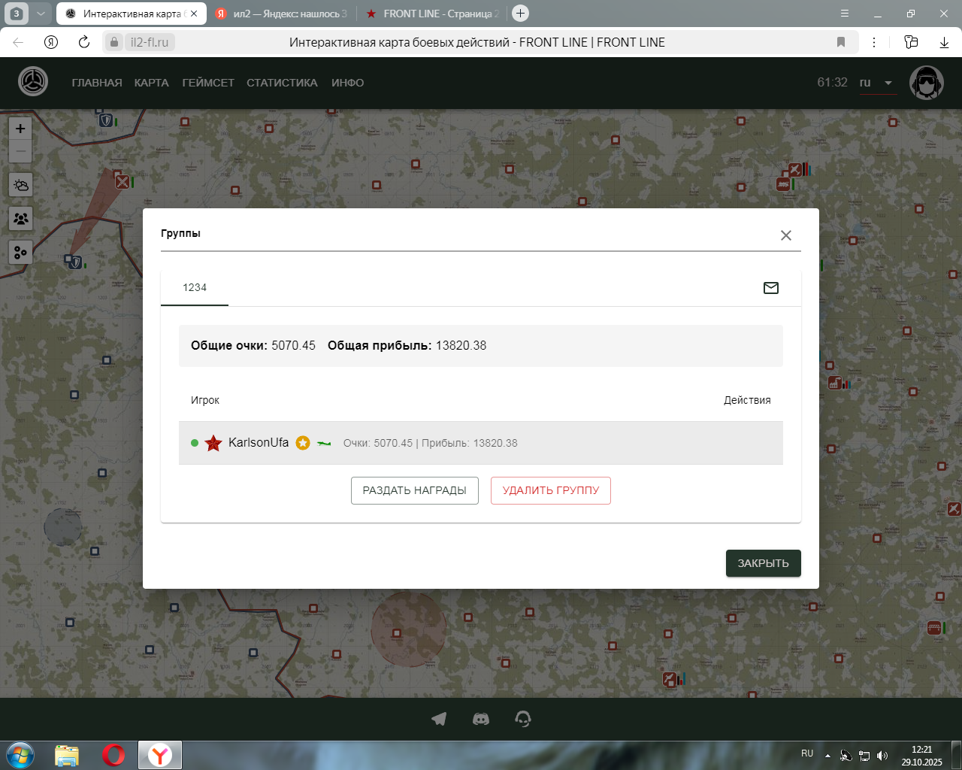Open the Windows Start menu
This screenshot has height=770, width=962.
(x=20, y=755)
